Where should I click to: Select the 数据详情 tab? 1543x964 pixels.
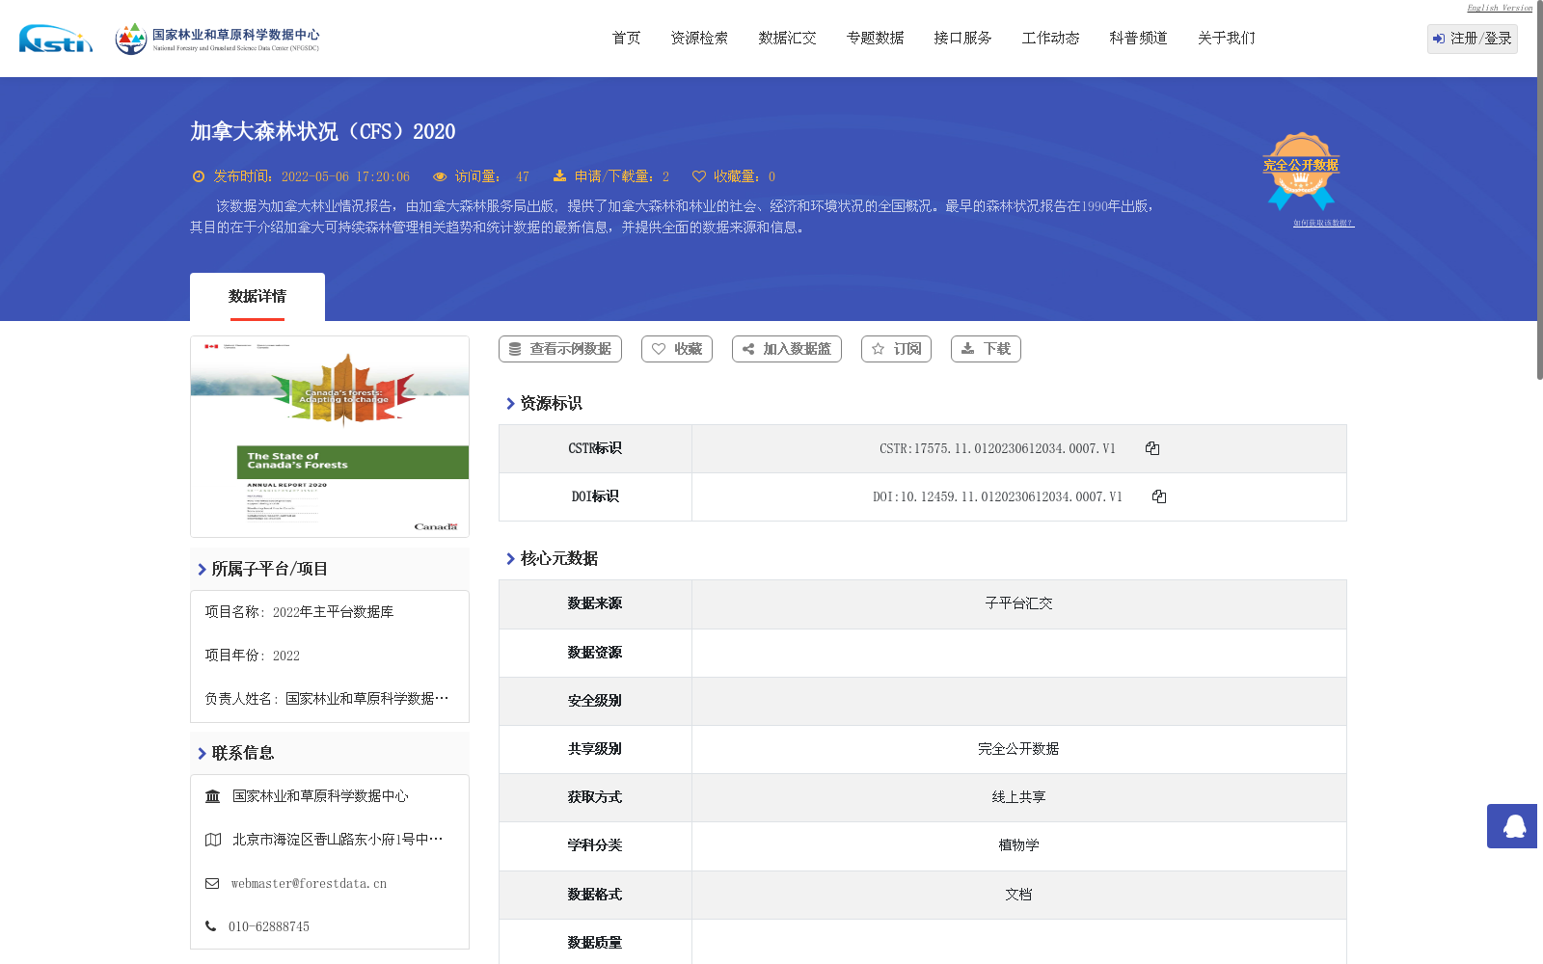coord(257,297)
